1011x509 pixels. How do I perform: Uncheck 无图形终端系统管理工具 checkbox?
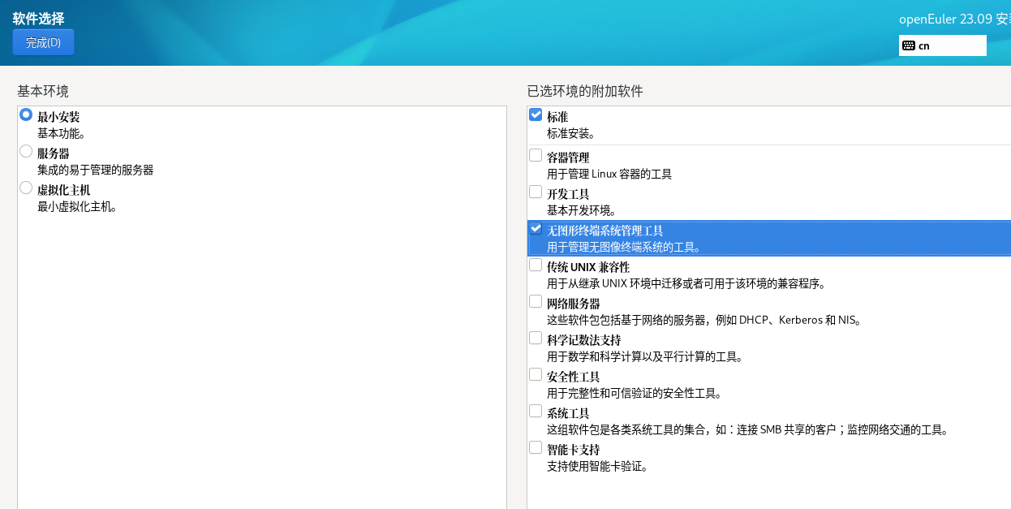(x=536, y=229)
